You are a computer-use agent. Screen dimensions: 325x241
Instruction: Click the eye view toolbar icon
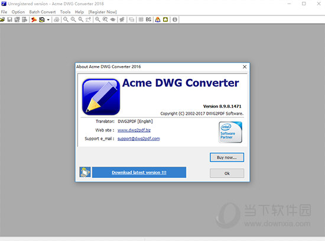click(x=112, y=20)
